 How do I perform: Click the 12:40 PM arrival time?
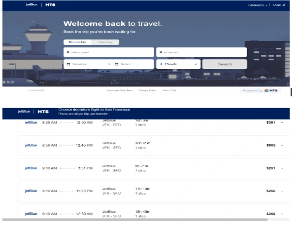coord(84,145)
